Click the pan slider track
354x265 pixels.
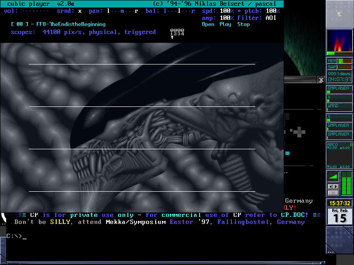pyautogui.click(x=123, y=11)
